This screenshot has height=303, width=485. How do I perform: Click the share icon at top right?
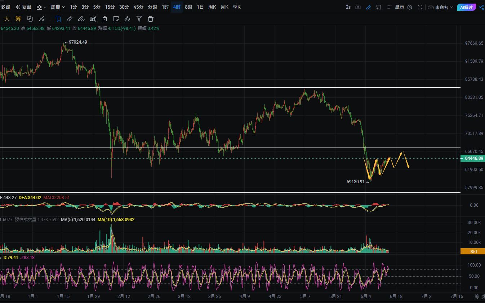click(481, 7)
